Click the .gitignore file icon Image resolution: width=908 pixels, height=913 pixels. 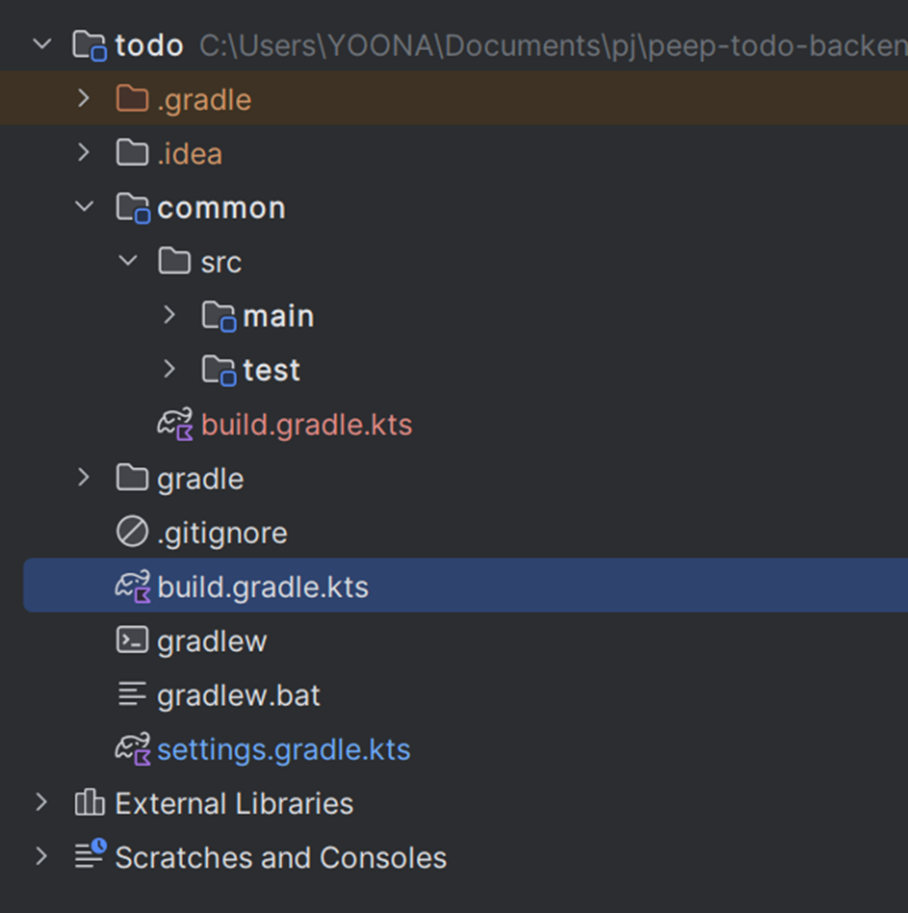coord(132,533)
